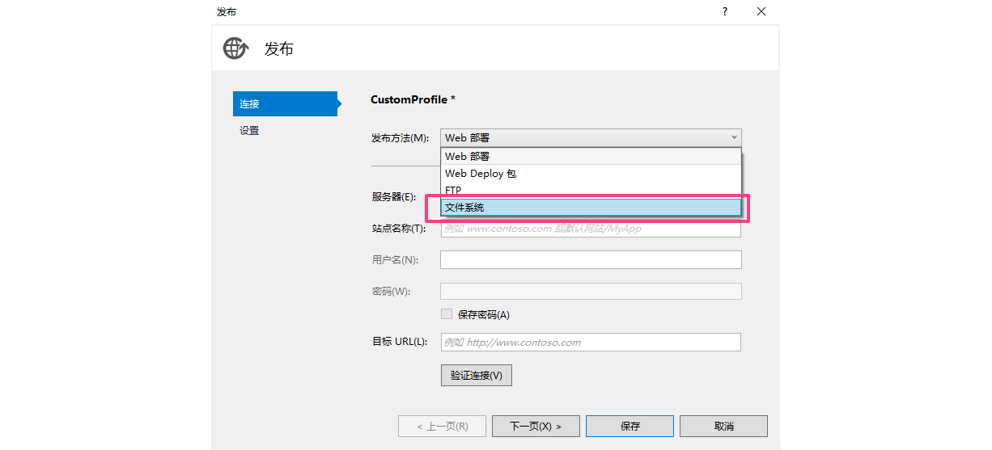The image size is (992, 450).
Task: Click the 上一页 button
Action: point(442,426)
